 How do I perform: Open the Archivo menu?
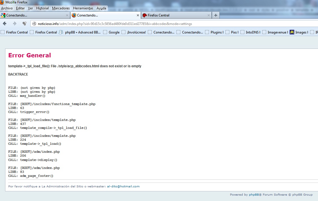pyautogui.click(x=7, y=8)
